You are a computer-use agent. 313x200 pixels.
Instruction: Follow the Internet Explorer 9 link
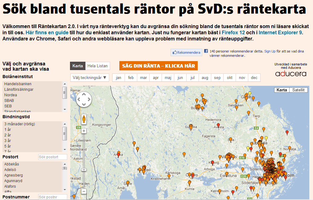(x=280, y=33)
